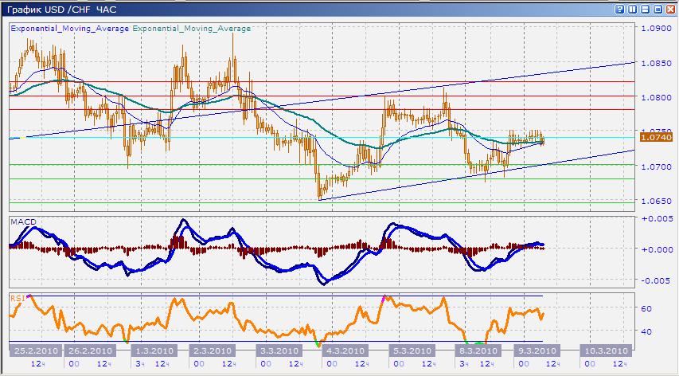Click the +0.005 MACD scale value
Viewport: 679px width, 376px height.
click(657, 218)
